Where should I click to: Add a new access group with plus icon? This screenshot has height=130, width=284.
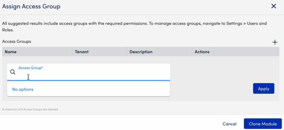[275, 42]
